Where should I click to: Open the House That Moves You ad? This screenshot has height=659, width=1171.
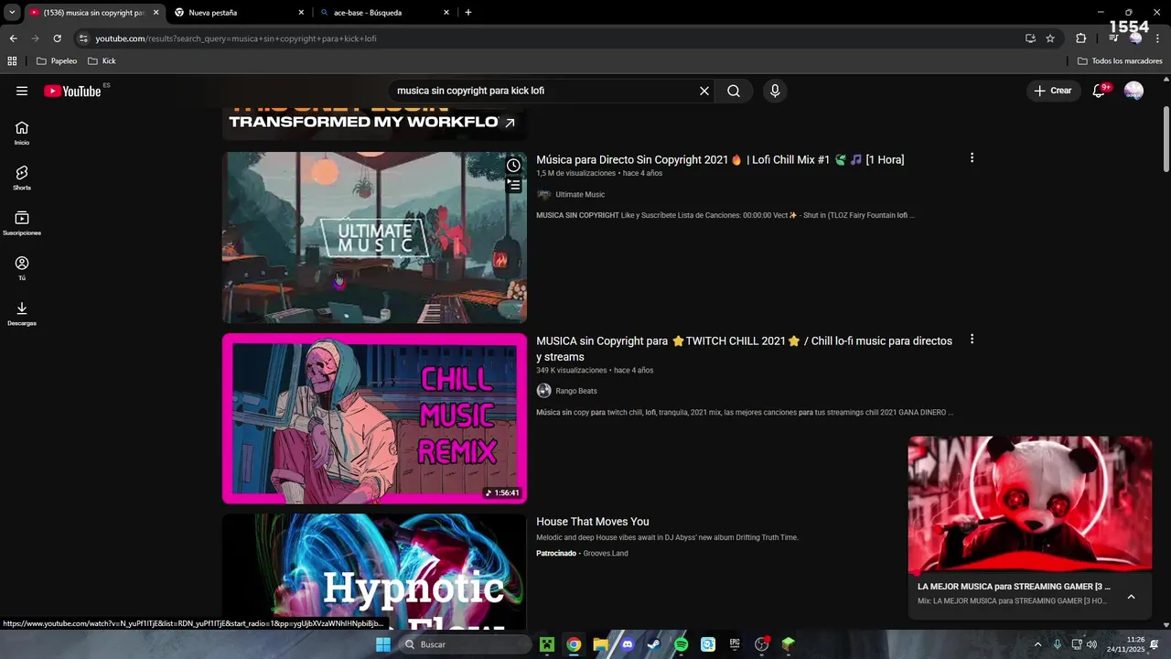point(593,522)
